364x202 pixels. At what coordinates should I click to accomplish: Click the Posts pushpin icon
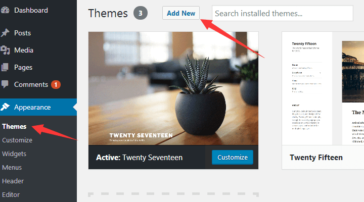(x=6, y=33)
